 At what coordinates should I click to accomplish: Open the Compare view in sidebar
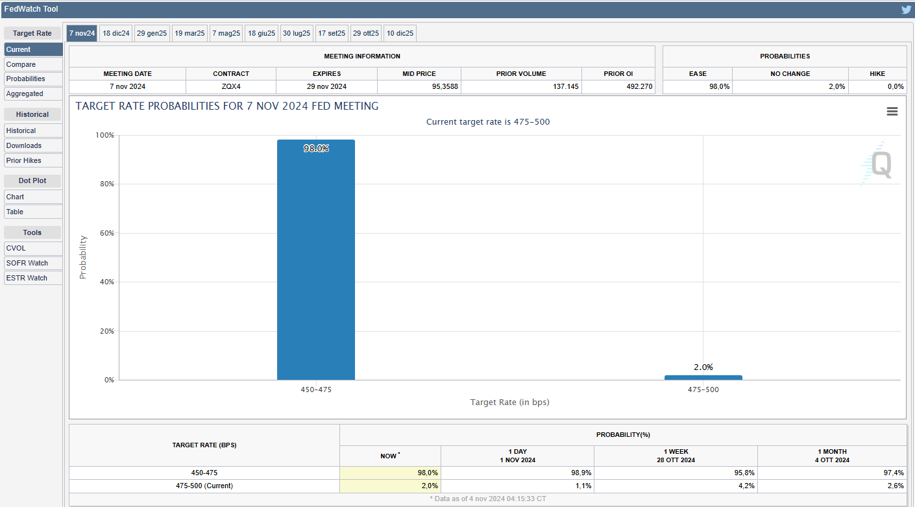point(33,64)
